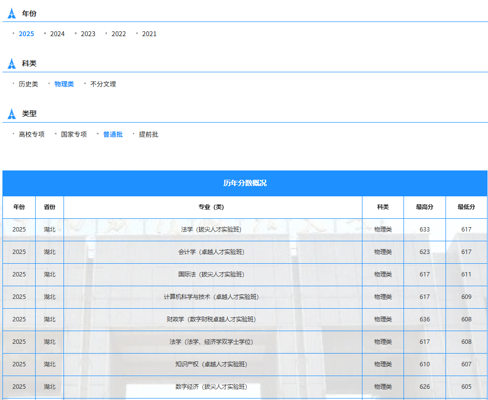This screenshot has height=400, width=488.
Task: Click the 历年分数概况 table banner
Action: [x=245, y=183]
